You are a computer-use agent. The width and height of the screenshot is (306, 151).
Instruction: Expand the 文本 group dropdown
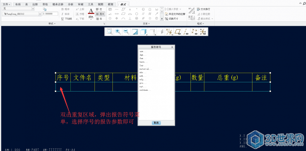pos(146,24)
